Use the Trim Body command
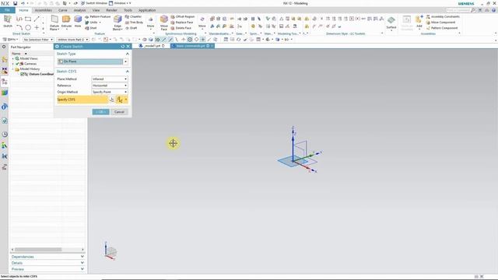This screenshot has width=498, height=280. [134, 23]
